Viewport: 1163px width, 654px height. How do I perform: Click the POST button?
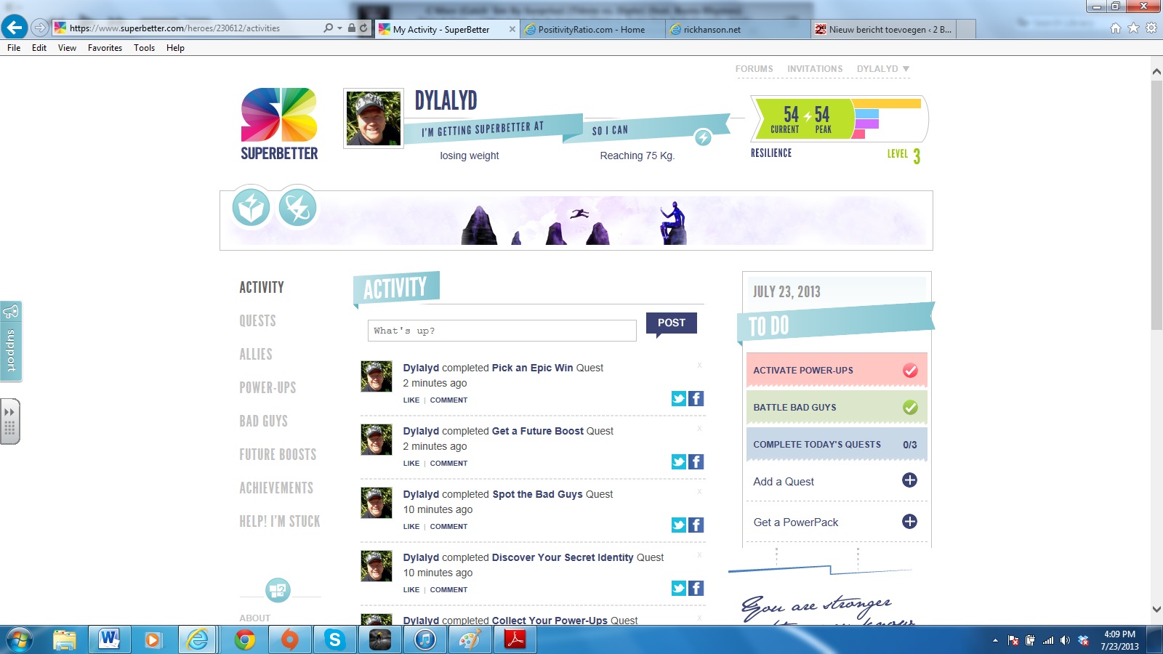[x=671, y=323]
